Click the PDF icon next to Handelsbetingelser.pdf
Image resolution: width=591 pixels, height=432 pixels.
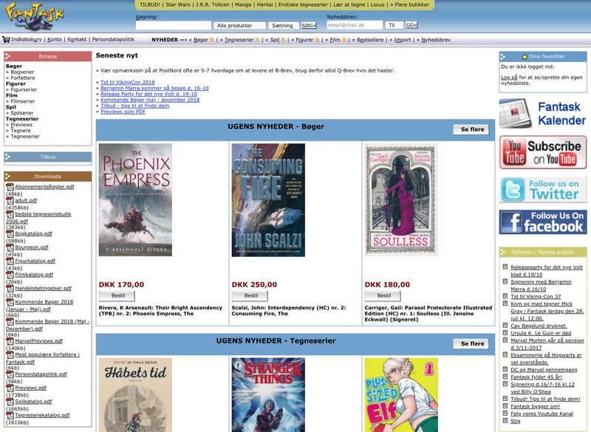click(10, 288)
